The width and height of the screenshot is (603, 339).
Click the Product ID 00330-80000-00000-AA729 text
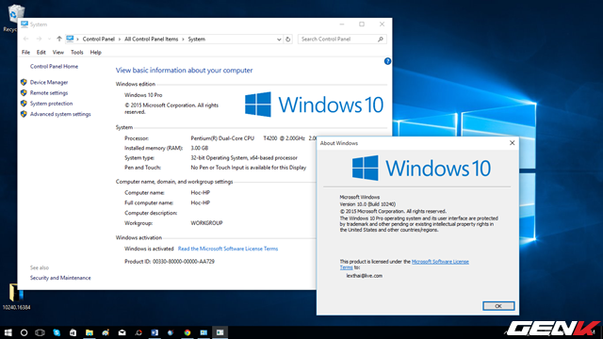[170, 262]
